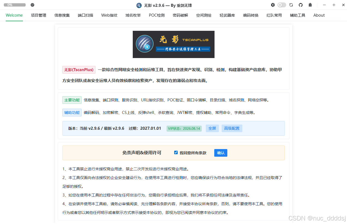
Task: Click the 无影(TscanPlus) red tag
Action: 79,70
